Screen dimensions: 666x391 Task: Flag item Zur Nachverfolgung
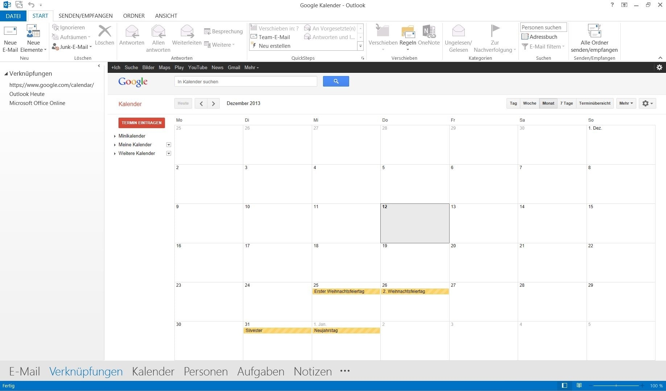[x=495, y=39]
